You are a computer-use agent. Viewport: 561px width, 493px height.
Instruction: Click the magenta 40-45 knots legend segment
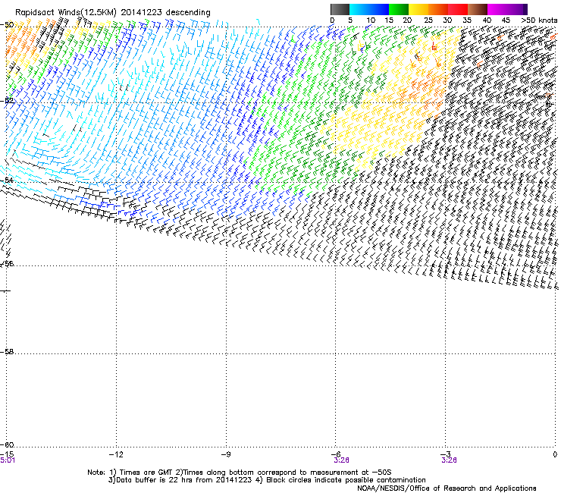point(497,9)
